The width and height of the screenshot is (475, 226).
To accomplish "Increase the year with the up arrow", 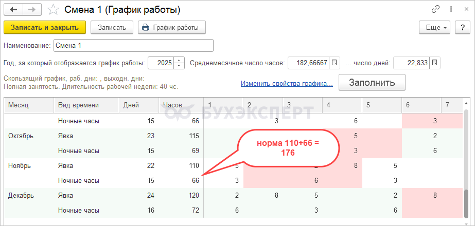I will pyautogui.click(x=180, y=60).
